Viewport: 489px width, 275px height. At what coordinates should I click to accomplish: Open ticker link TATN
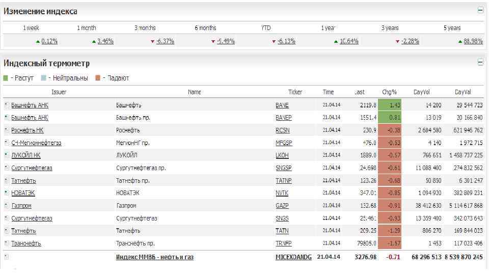click(282, 231)
